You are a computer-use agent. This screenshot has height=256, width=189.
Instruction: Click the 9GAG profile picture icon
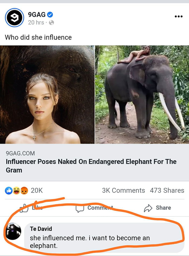click(13, 16)
